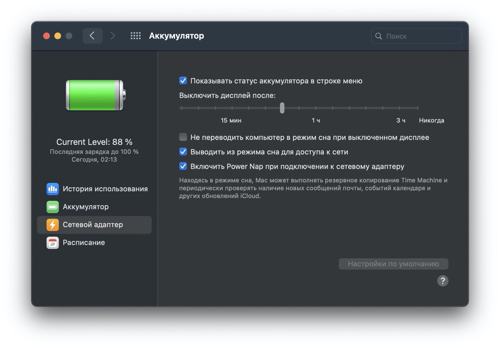Uncheck Выводить из режима сна для доступа
The image size is (500, 348).
coord(183,152)
